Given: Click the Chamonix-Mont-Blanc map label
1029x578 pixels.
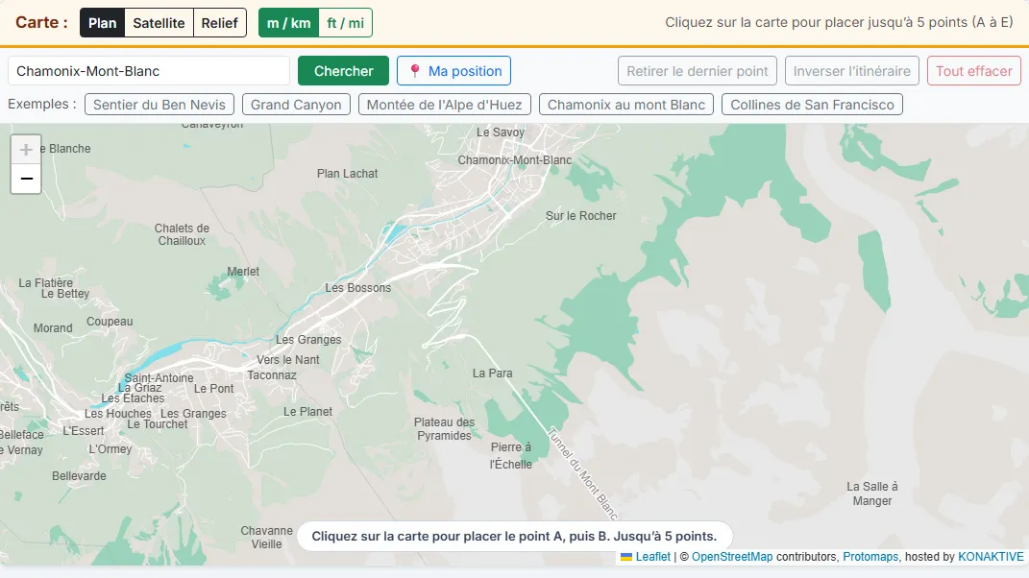Looking at the screenshot, I should pos(515,160).
